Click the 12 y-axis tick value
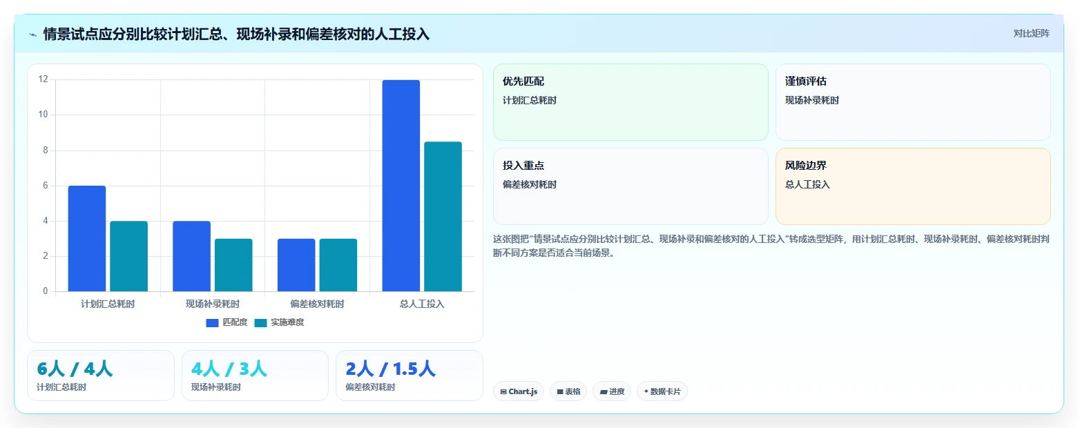The image size is (1078, 428). (44, 79)
